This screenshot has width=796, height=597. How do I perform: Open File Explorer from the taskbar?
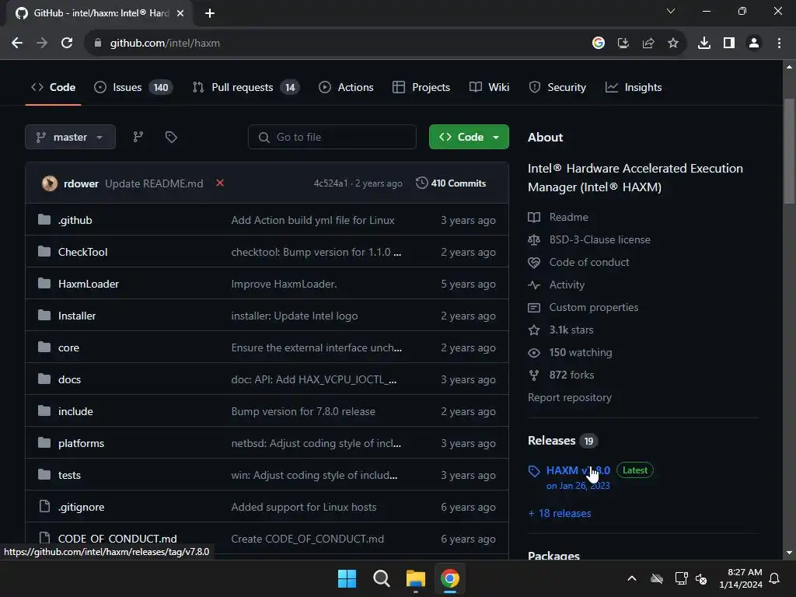416,578
